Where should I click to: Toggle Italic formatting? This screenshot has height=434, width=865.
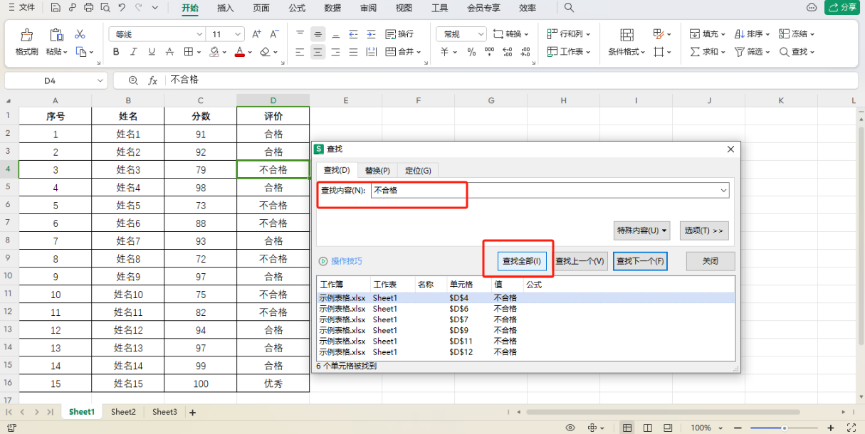pos(134,52)
